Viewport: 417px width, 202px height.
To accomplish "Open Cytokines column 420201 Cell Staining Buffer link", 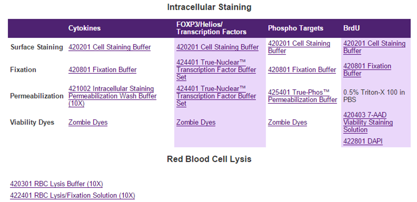I will point(109,47).
